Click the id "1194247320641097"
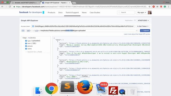171x96 pixels. click(x=72, y=47)
